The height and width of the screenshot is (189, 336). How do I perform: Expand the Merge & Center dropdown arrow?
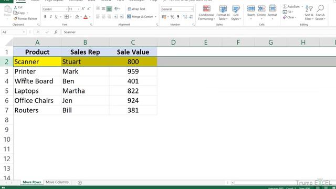tap(155, 17)
